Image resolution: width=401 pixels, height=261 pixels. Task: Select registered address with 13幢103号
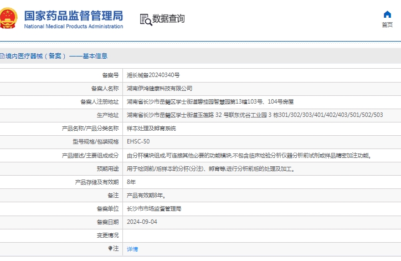click(x=210, y=102)
